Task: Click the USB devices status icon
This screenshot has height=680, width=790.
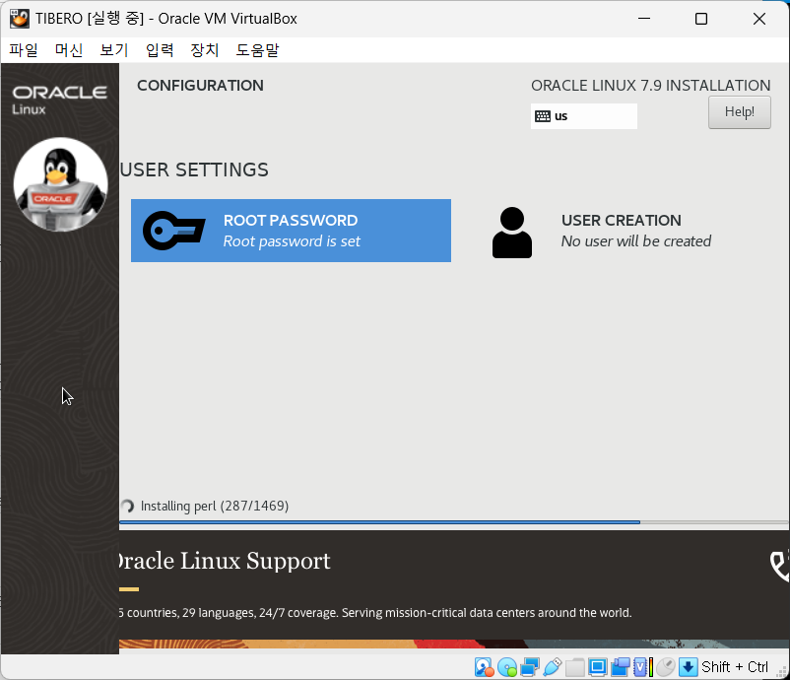Action: pyautogui.click(x=553, y=667)
